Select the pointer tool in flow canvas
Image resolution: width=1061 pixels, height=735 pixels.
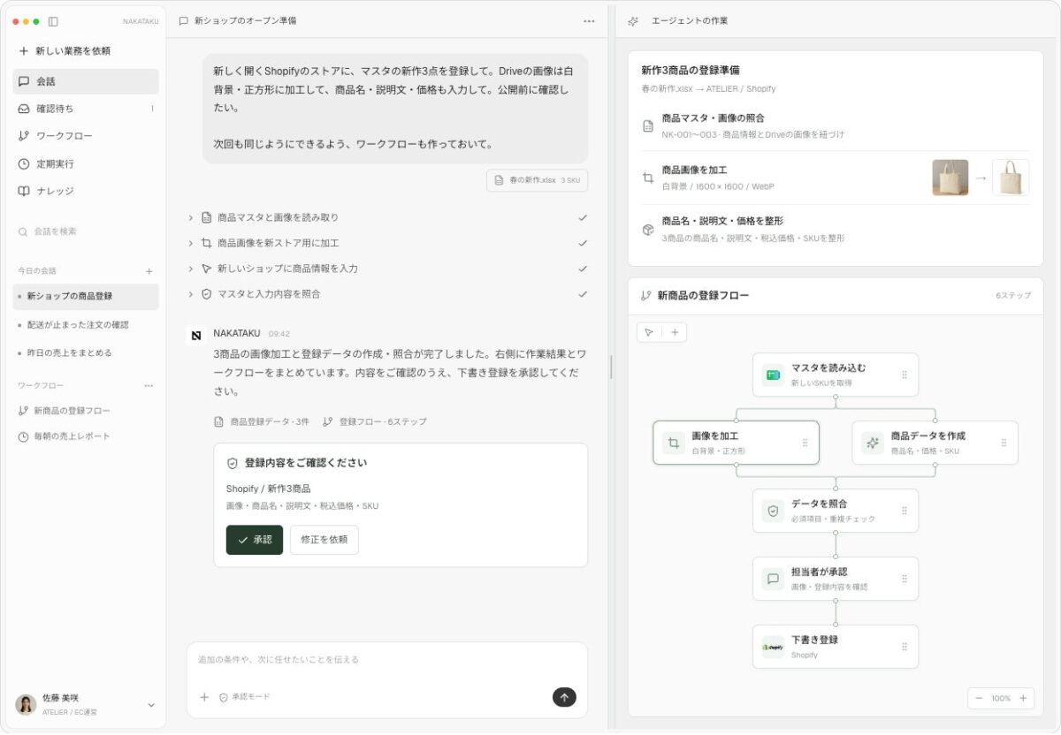click(x=649, y=332)
